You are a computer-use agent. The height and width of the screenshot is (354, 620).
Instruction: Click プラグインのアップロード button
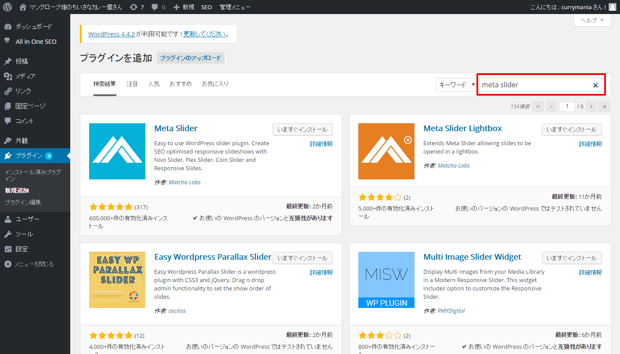191,58
